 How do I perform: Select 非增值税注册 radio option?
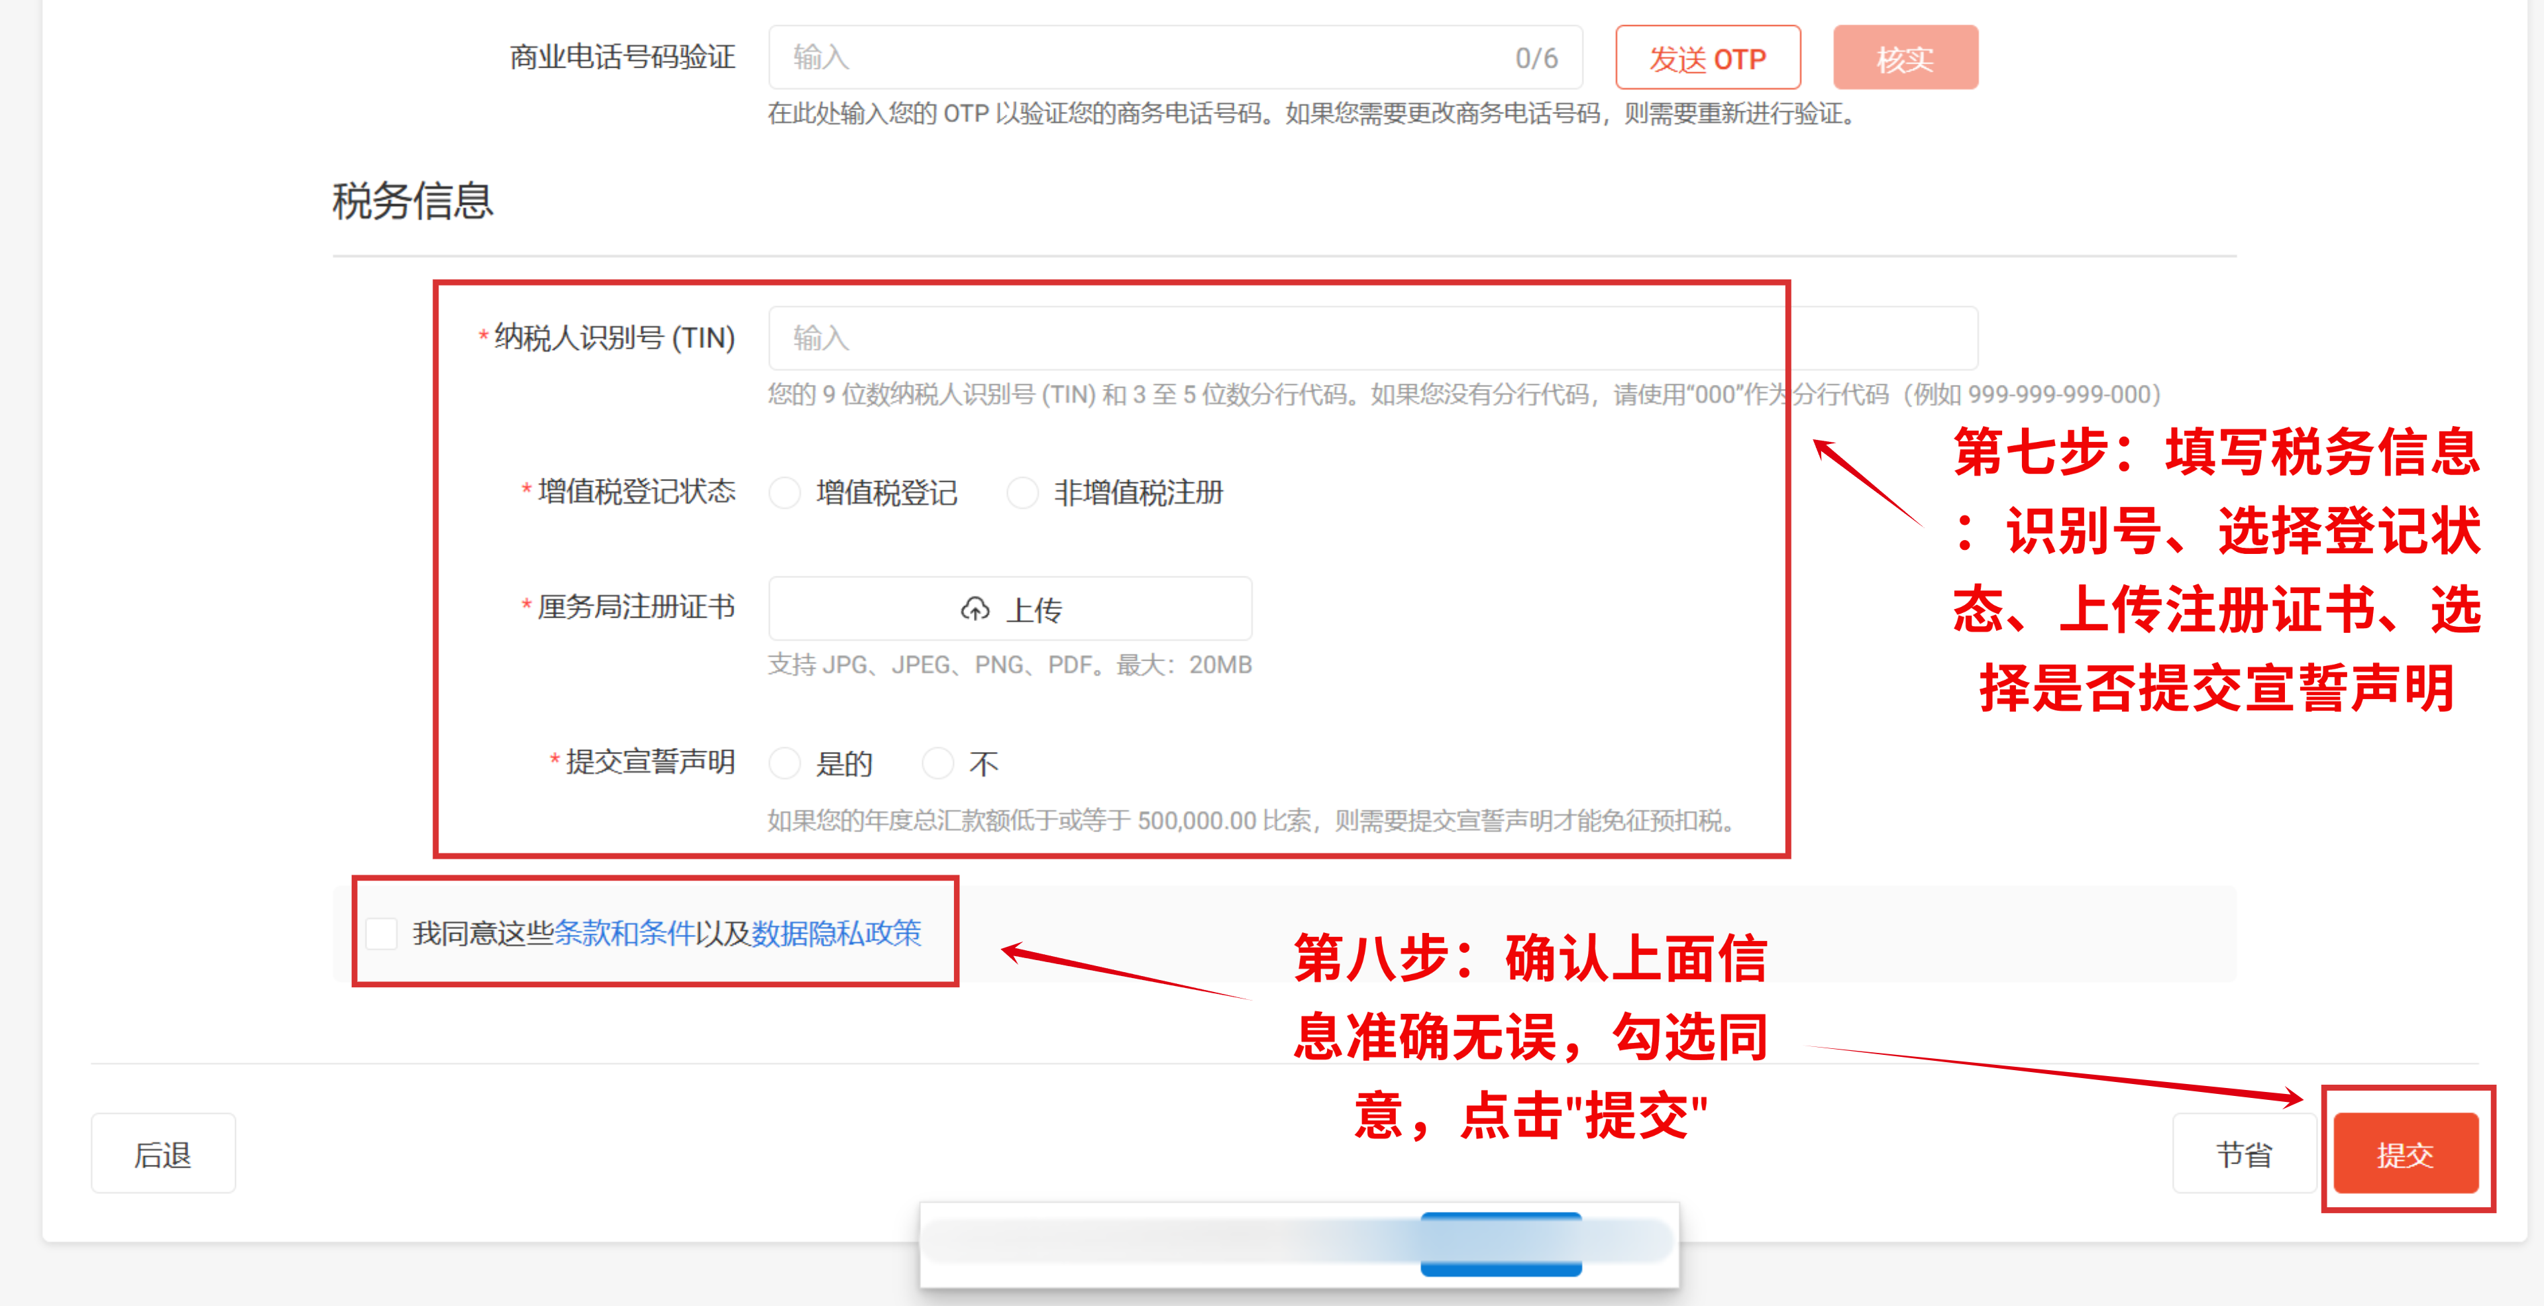point(1022,492)
